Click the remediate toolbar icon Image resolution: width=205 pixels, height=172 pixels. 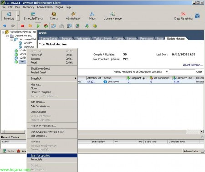point(95,26)
